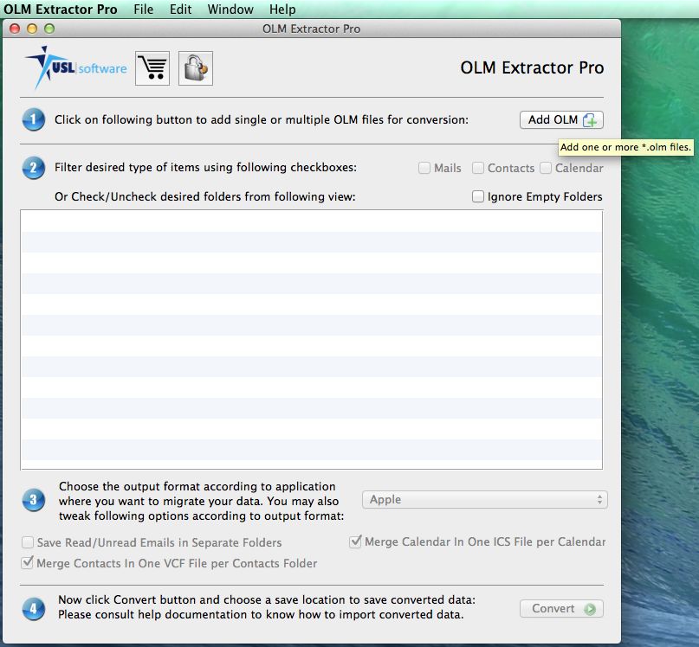The image size is (699, 647).
Task: Uncheck Merge Calendar In One ICS File
Action: (355, 541)
